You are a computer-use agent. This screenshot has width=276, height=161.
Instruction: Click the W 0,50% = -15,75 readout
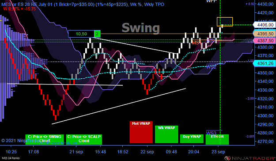tap(19, 9)
